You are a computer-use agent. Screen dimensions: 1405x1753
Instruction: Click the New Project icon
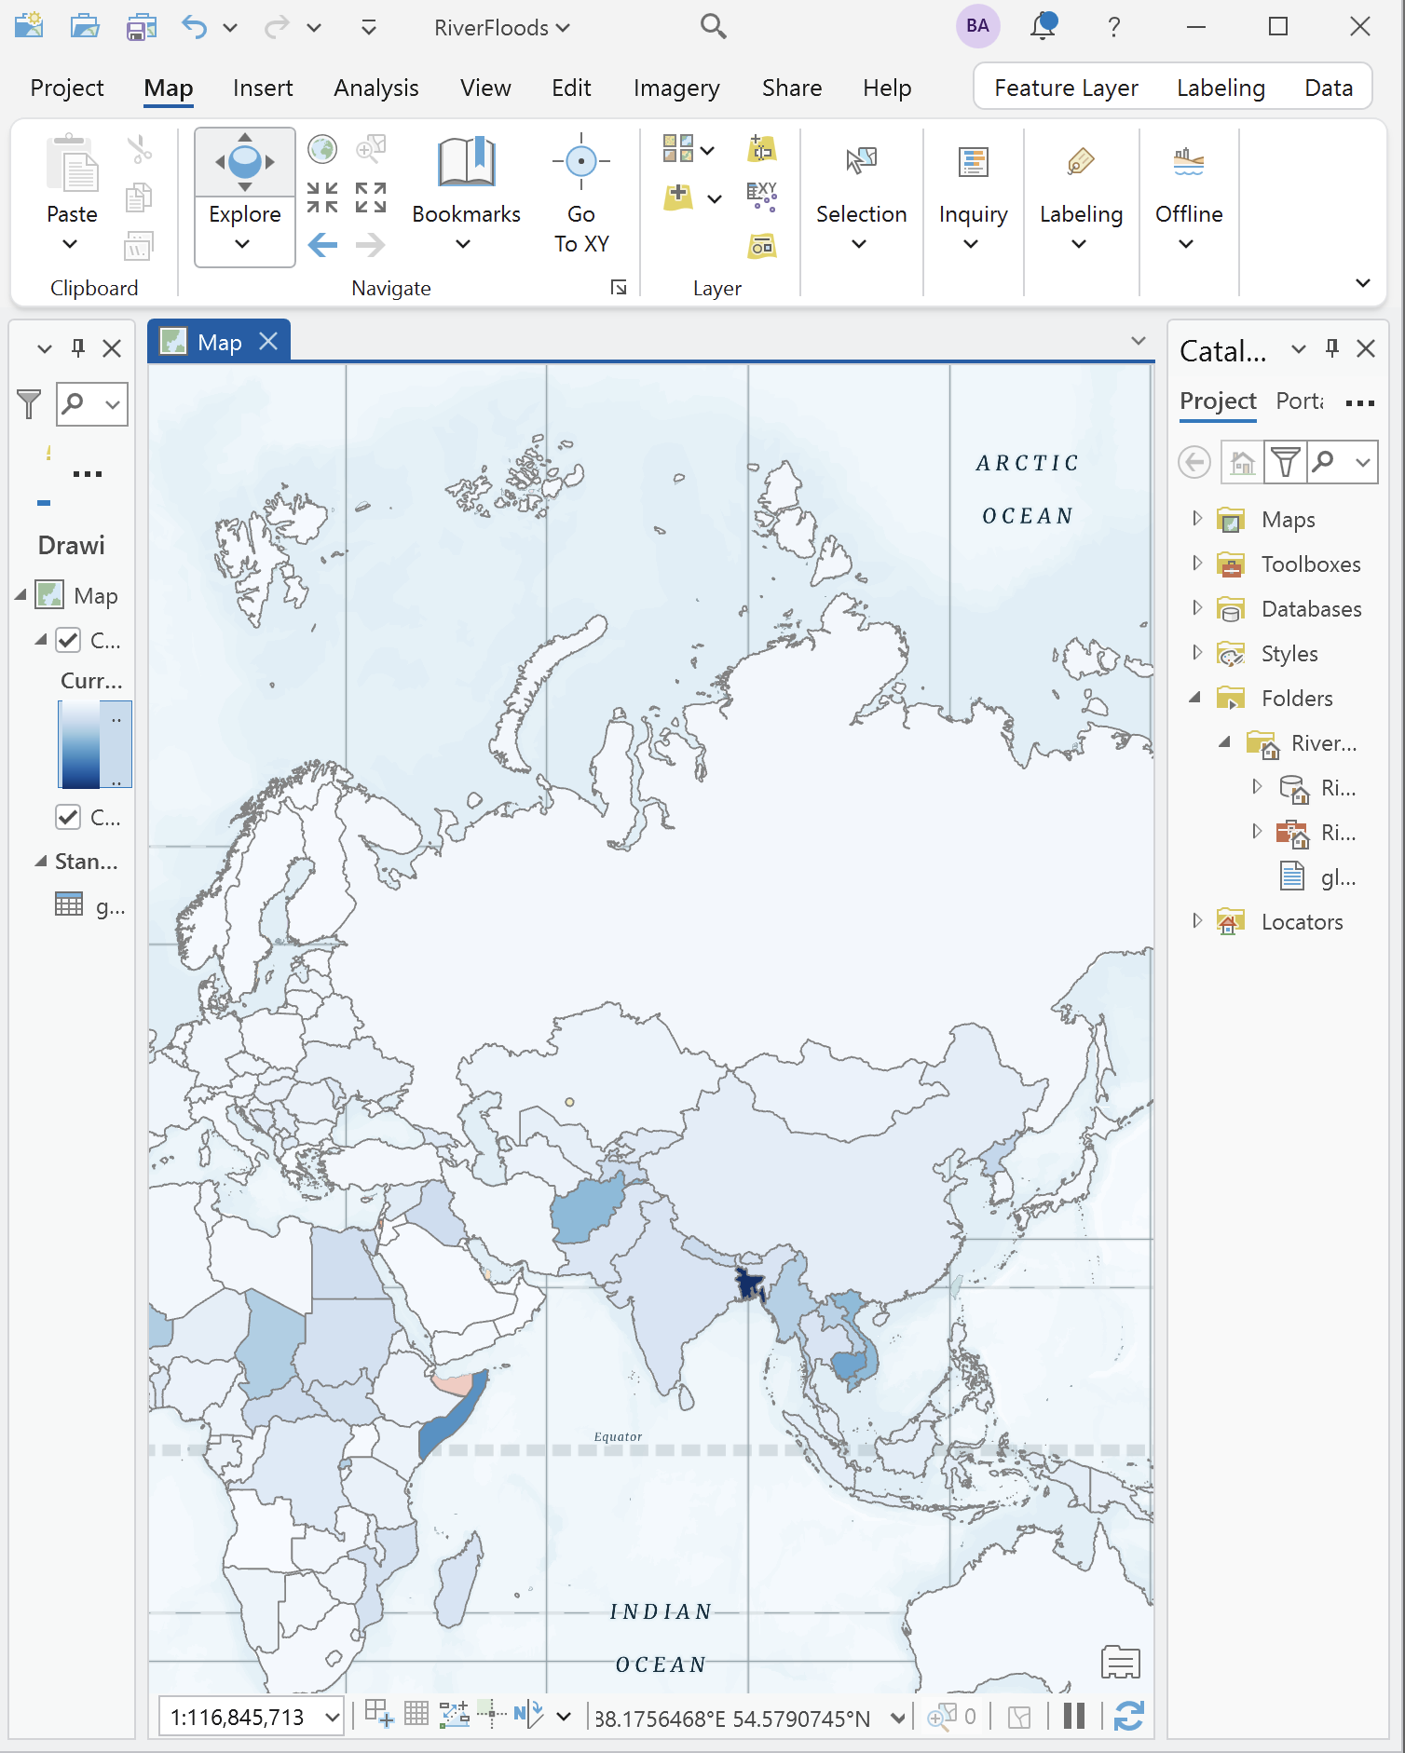coord(29,26)
